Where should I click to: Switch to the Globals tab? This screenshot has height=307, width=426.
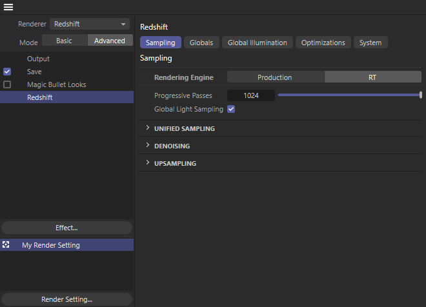click(x=201, y=43)
